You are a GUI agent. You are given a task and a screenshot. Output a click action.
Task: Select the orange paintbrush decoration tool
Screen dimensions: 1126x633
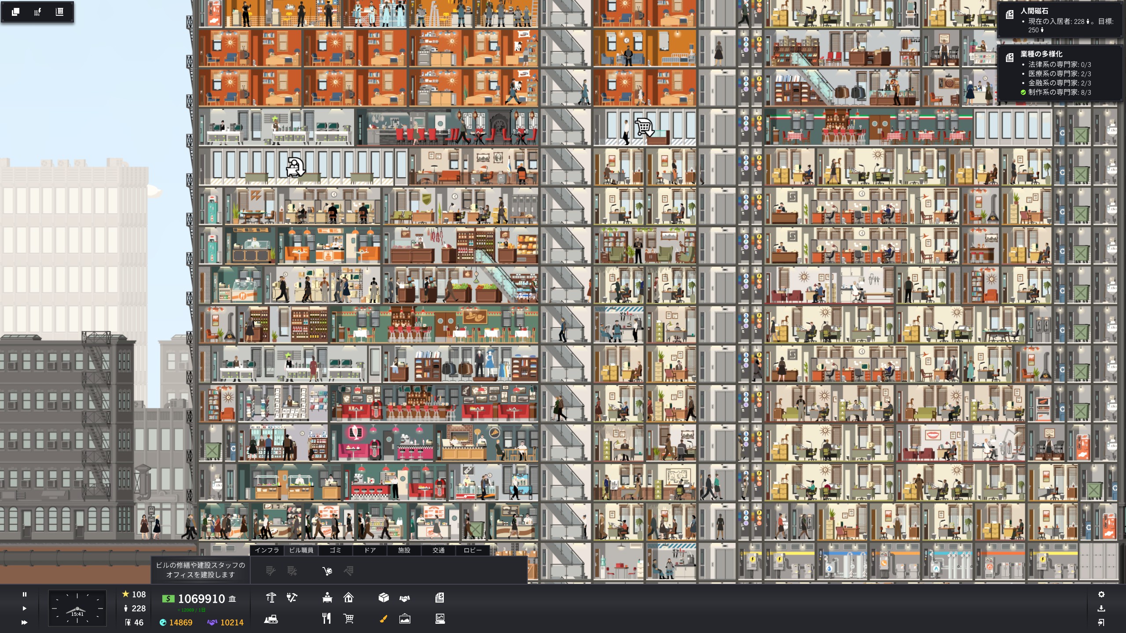(x=384, y=619)
